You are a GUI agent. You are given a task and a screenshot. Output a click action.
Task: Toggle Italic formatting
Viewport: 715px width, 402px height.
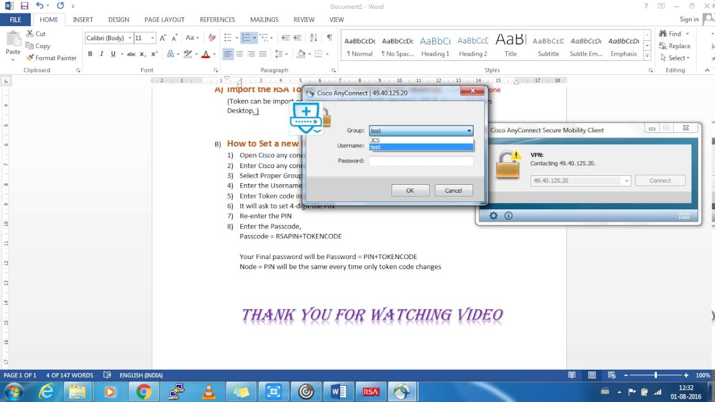tap(102, 54)
